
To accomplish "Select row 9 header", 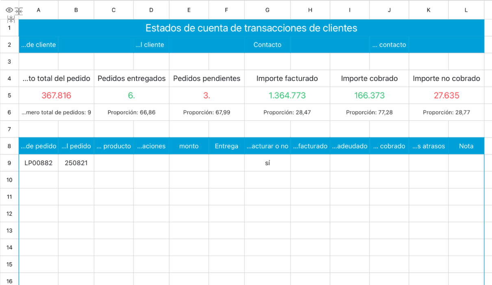I will [9, 163].
